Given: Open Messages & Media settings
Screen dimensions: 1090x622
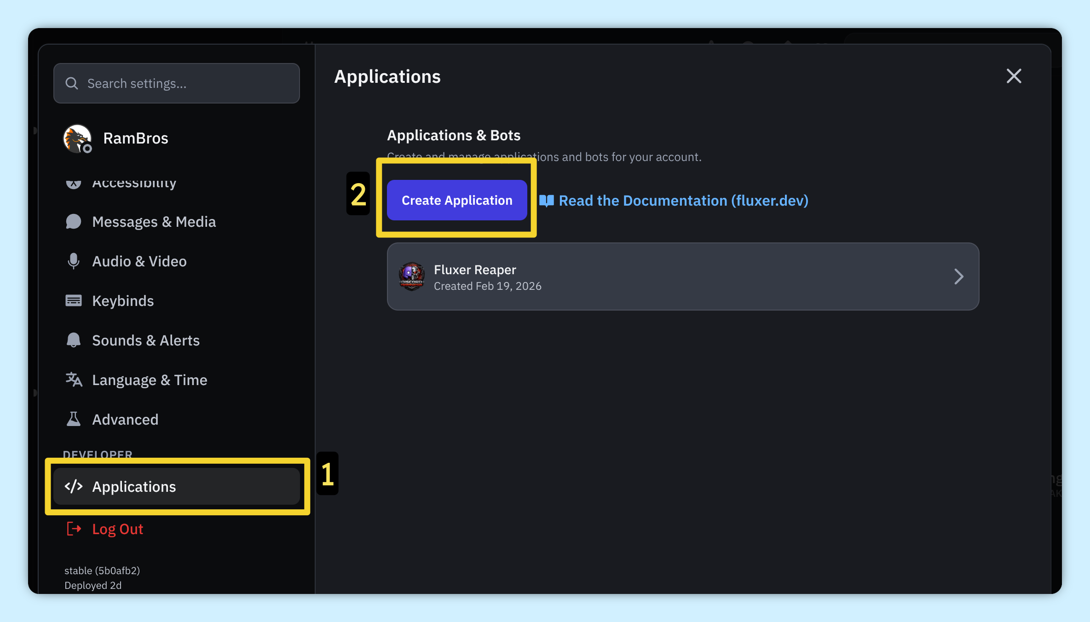Looking at the screenshot, I should click(177, 222).
